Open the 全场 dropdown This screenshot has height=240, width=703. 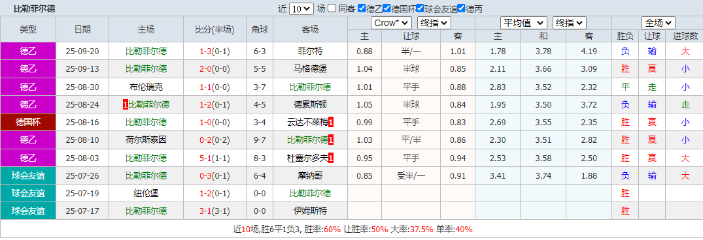[659, 23]
